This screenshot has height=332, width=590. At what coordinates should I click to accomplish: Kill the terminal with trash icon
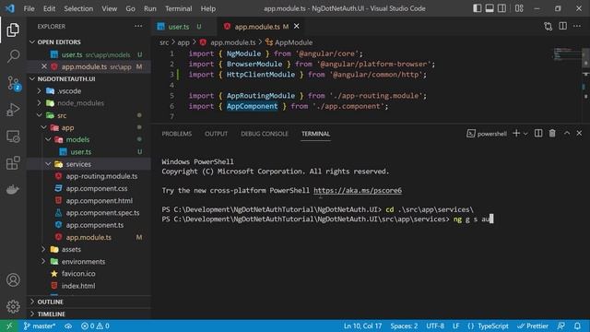[552, 133]
